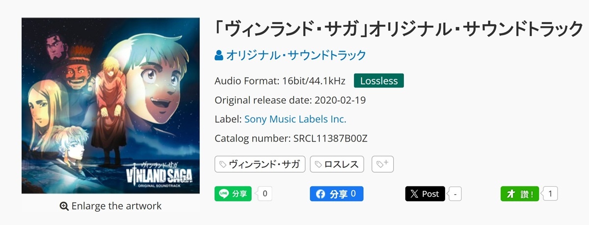The width and height of the screenshot is (589, 225).
Task: Open the Sony Music Labels Inc. label link
Action: (x=295, y=119)
